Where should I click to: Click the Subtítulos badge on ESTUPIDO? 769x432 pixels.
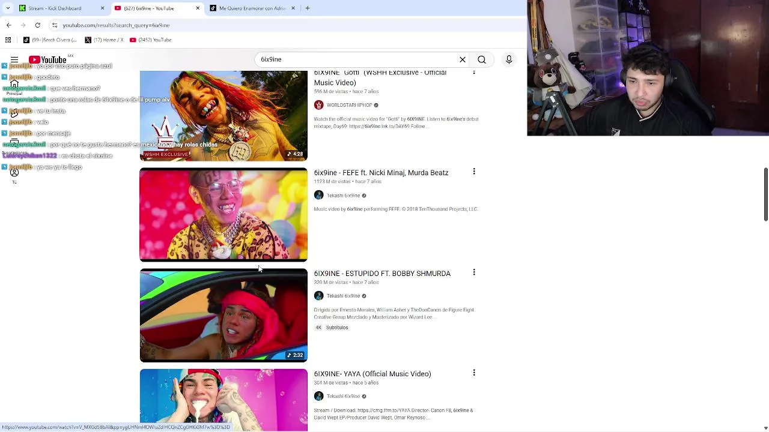pyautogui.click(x=337, y=328)
